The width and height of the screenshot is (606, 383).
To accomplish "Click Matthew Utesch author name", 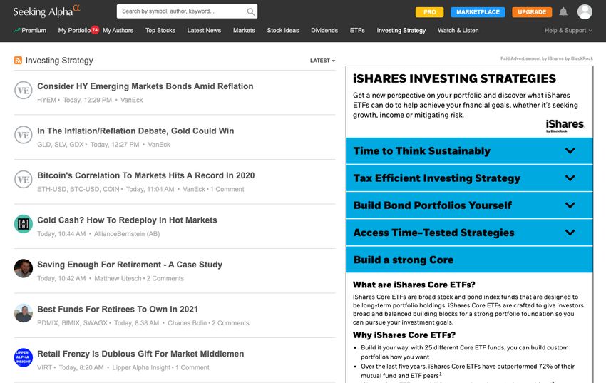I will (x=118, y=278).
